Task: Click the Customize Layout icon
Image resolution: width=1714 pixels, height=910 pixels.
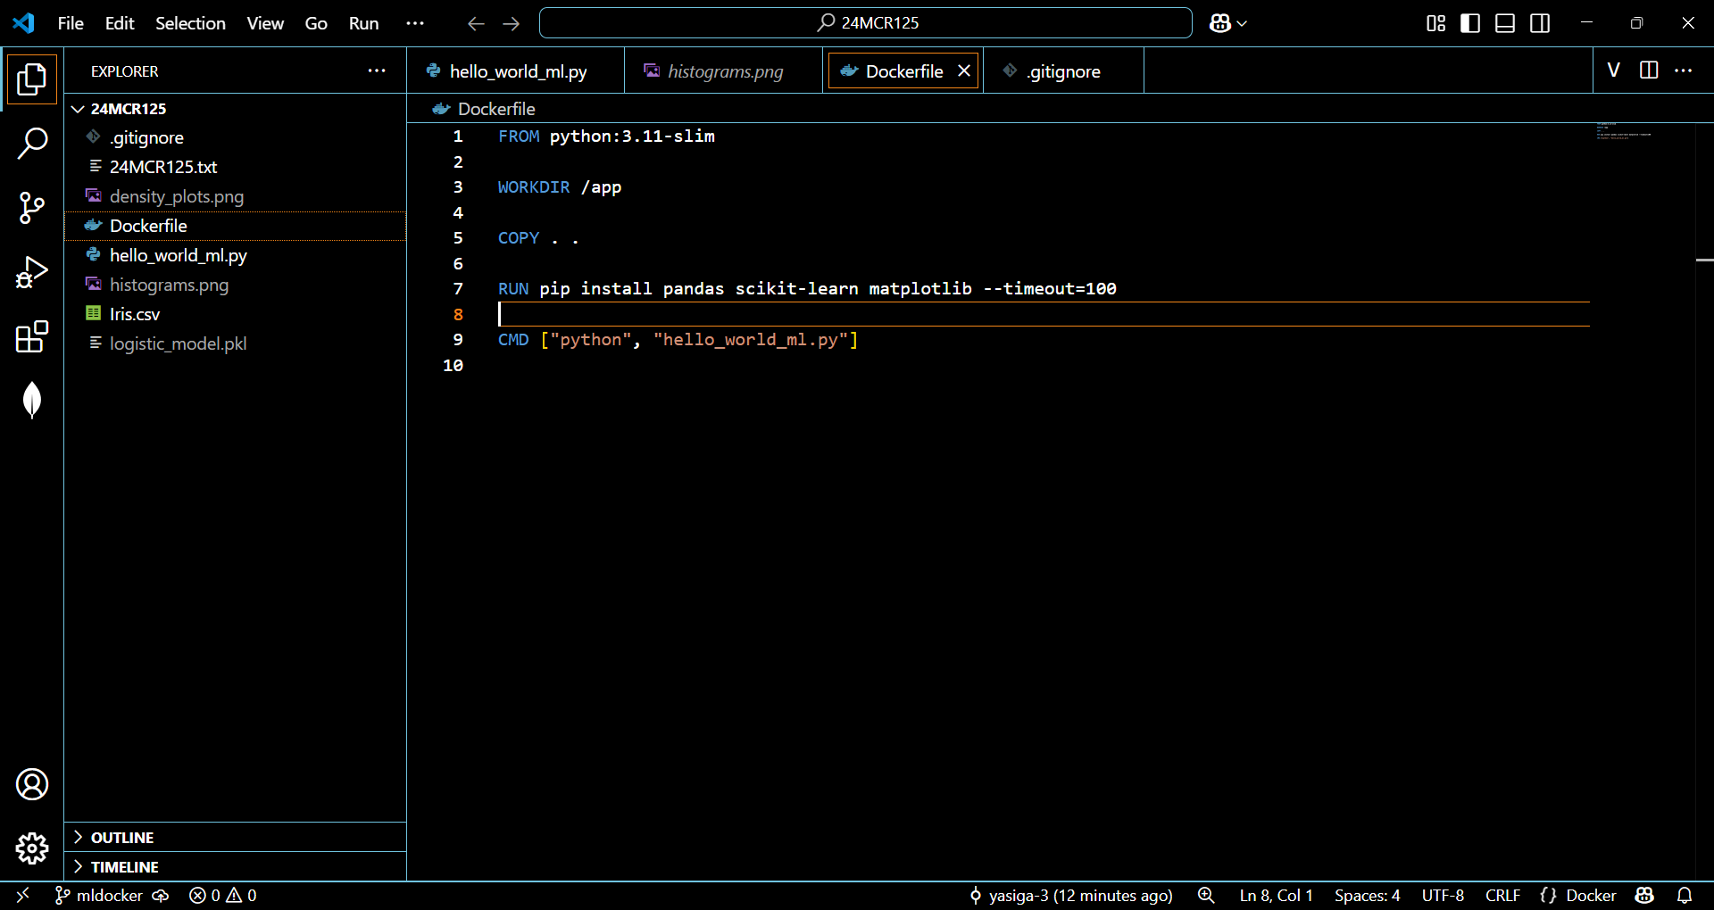Action: coord(1435,23)
